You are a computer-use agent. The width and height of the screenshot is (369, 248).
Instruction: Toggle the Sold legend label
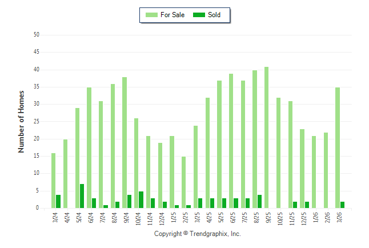pos(214,15)
